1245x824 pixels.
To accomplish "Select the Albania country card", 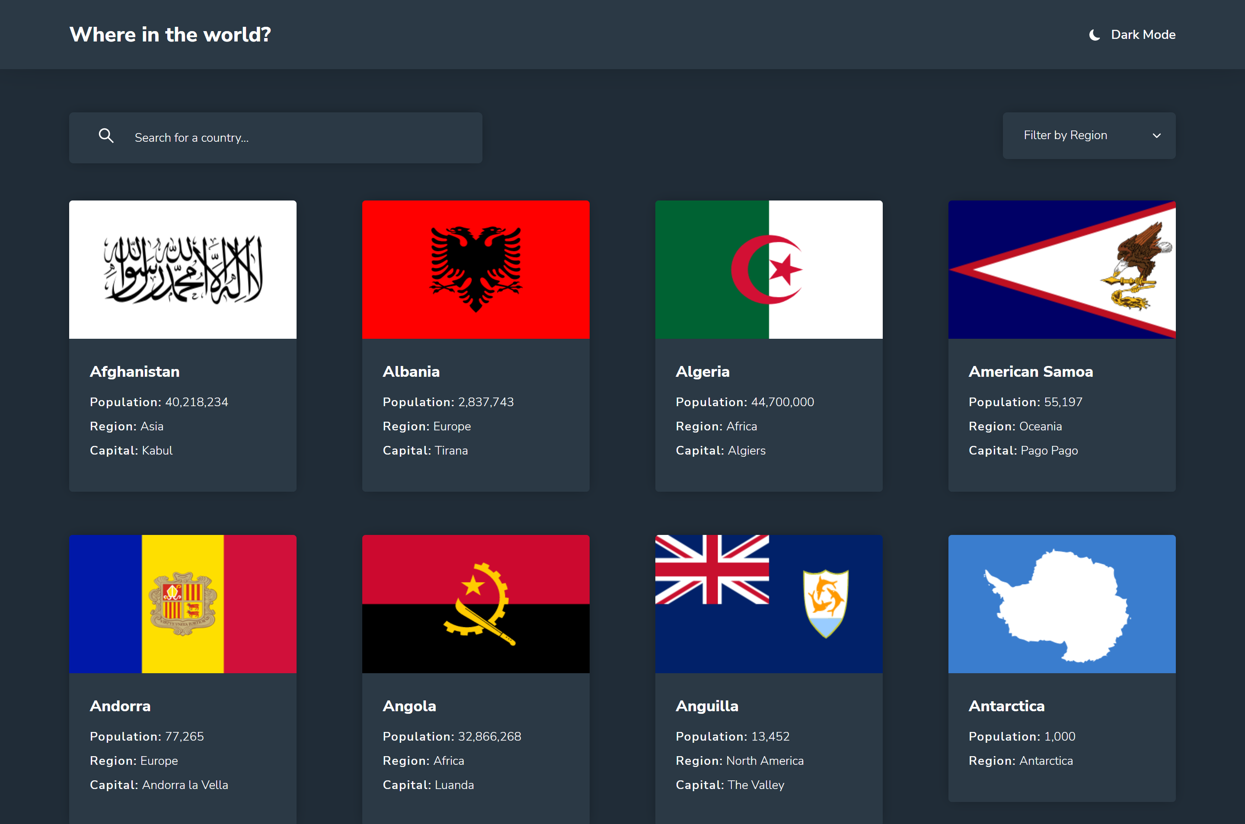I will click(x=476, y=346).
